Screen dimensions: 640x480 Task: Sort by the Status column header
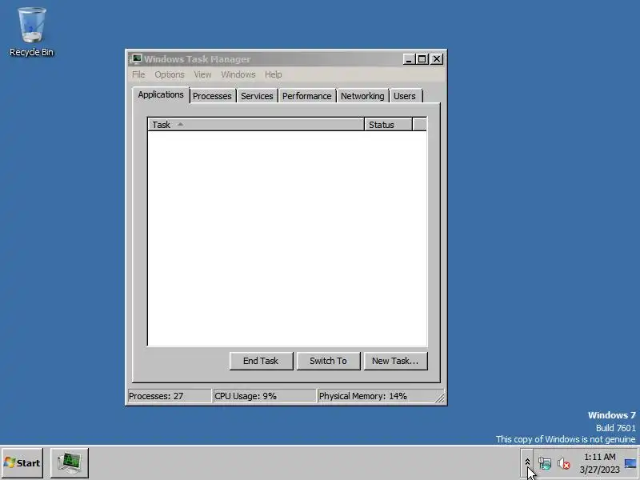pyautogui.click(x=388, y=125)
